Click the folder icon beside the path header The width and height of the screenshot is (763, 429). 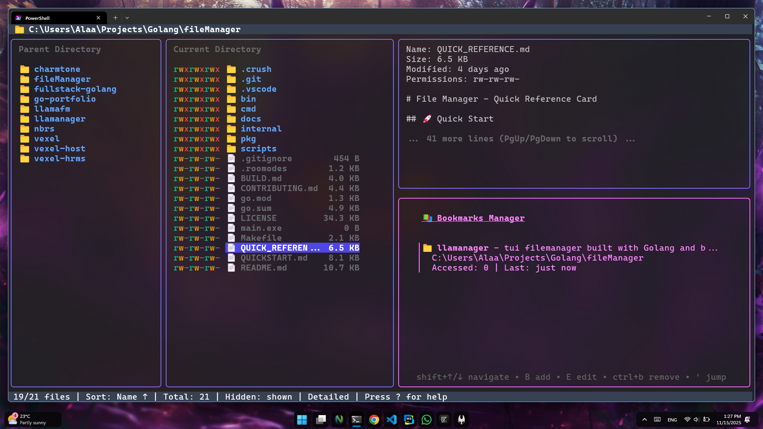(x=19, y=29)
